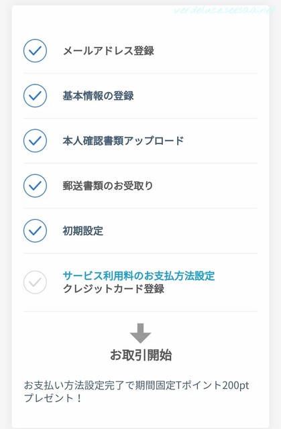Image resolution: width=281 pixels, height=429 pixels.
Task: Select the 本人確認書類アップロード step label
Action: coord(123,141)
